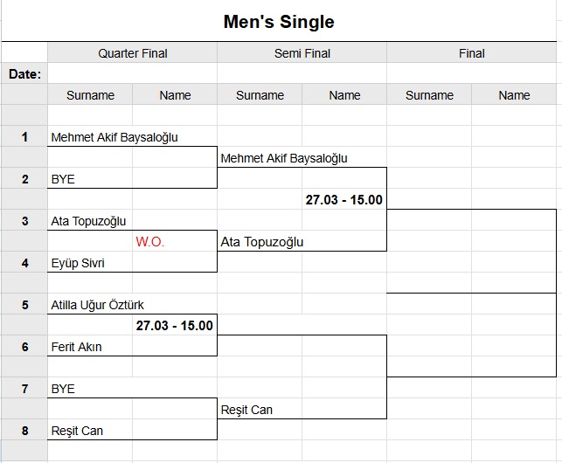Select Mehmet Akif Baysaloğlu in Semi Final column
562x463 pixels.
[x=284, y=158]
